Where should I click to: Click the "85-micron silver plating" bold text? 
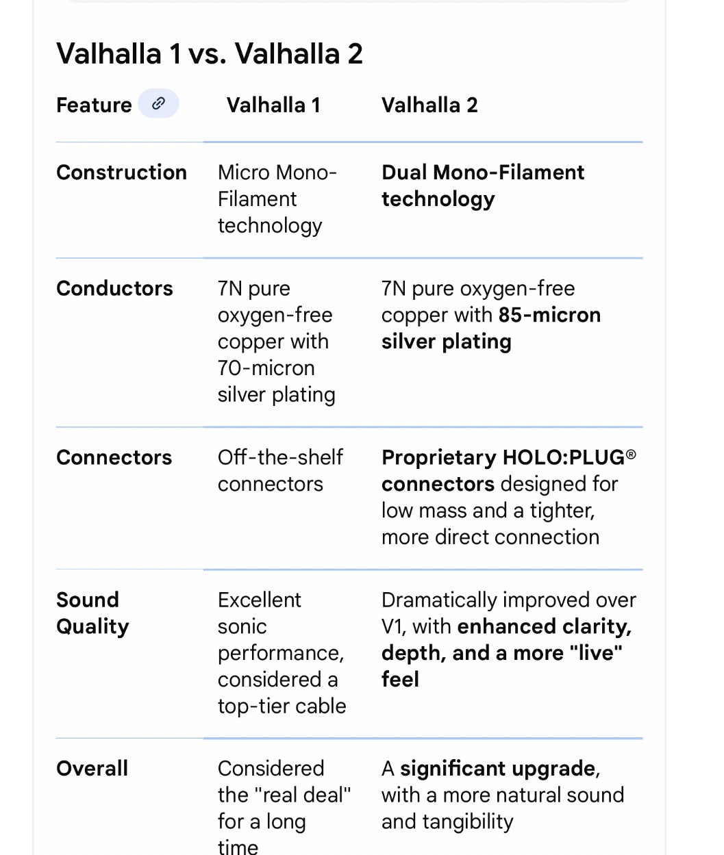pyautogui.click(x=490, y=329)
